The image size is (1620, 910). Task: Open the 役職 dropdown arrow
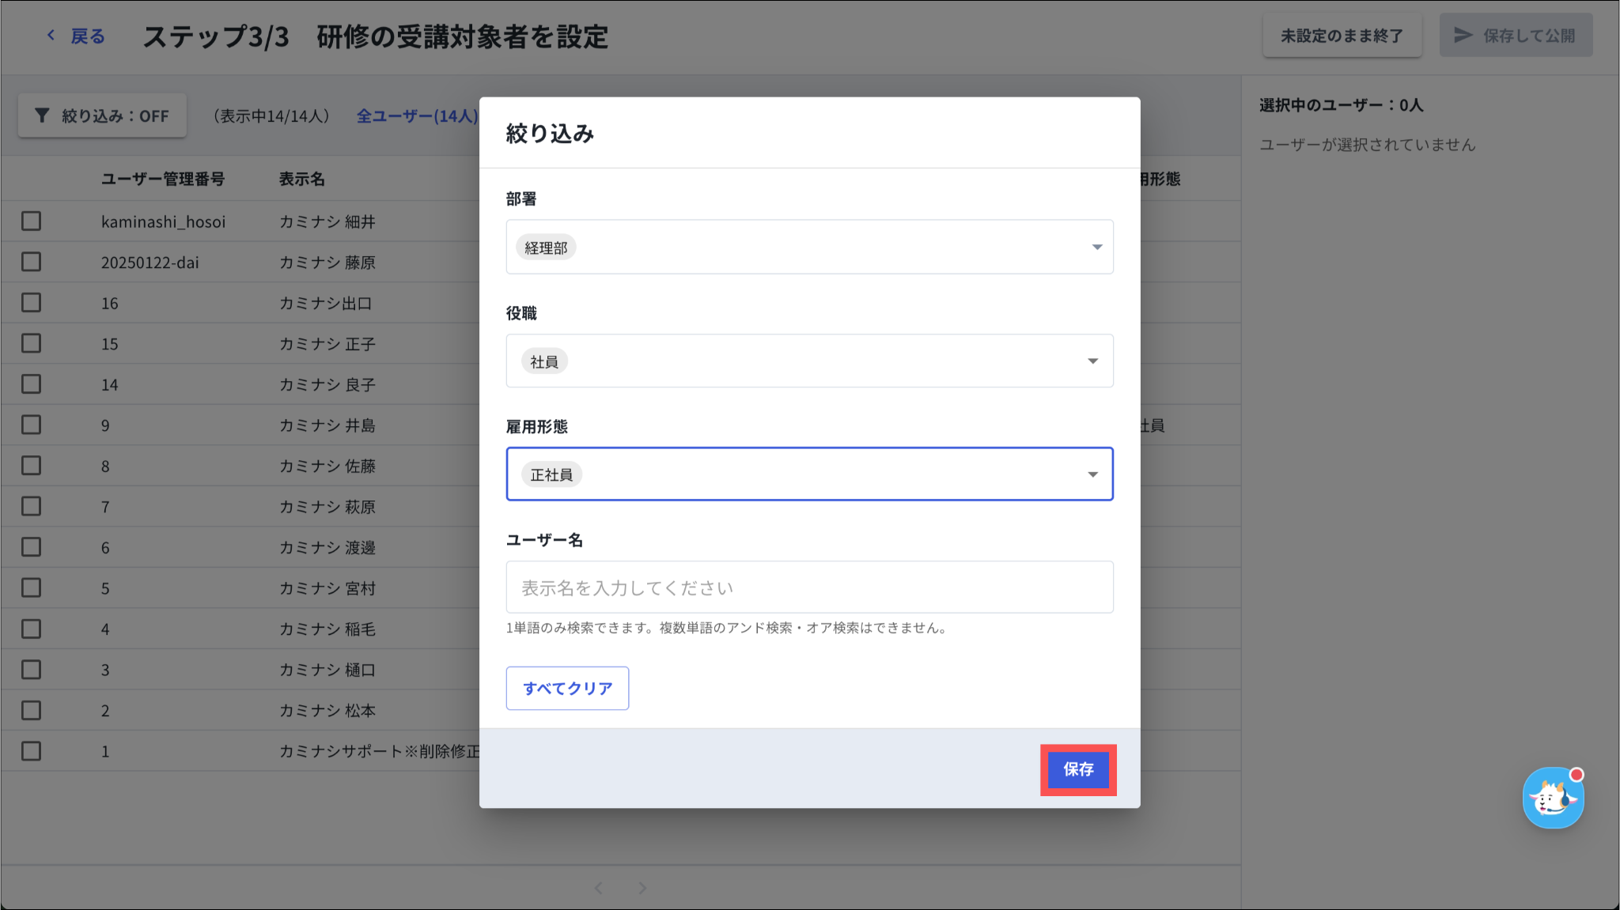[x=1092, y=361]
